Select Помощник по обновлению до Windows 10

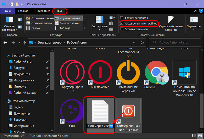[184, 78]
